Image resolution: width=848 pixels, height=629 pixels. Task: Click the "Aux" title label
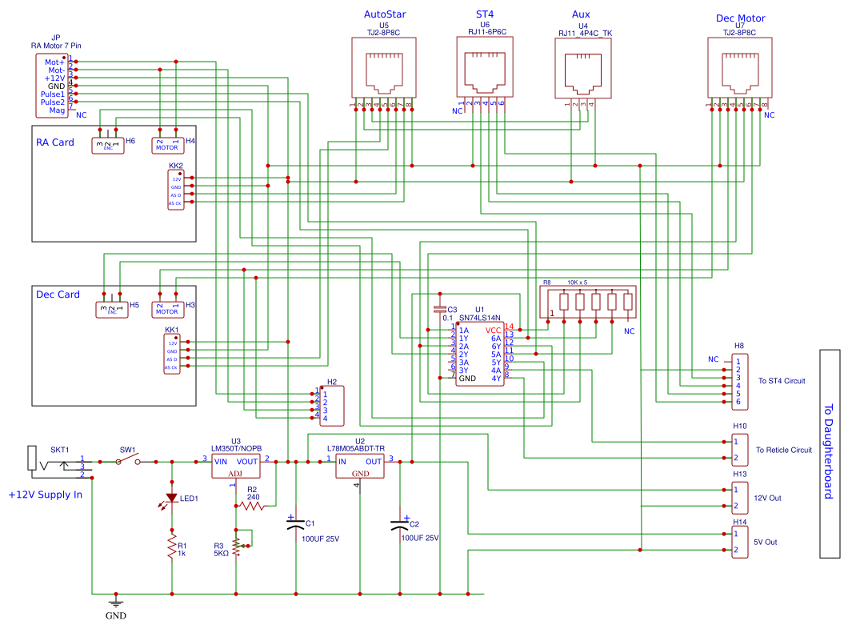point(581,14)
